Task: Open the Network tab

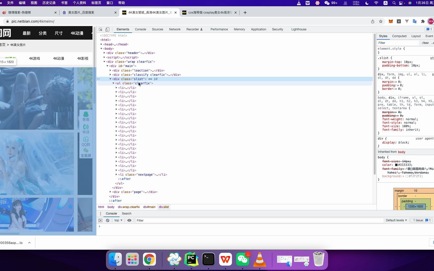Action: 175,29
